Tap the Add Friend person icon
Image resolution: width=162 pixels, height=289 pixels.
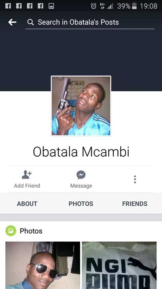(27, 175)
